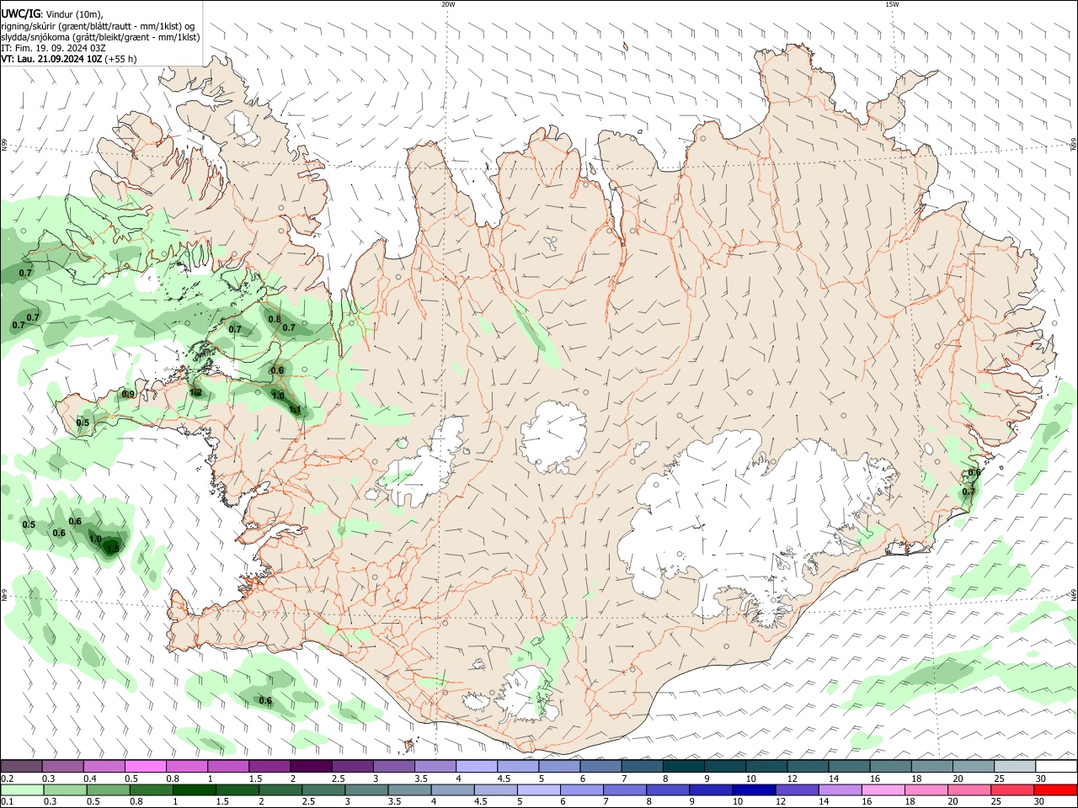The image size is (1078, 808).
Task: Click the '4.5' label in the upper legend row
Action: (x=504, y=779)
